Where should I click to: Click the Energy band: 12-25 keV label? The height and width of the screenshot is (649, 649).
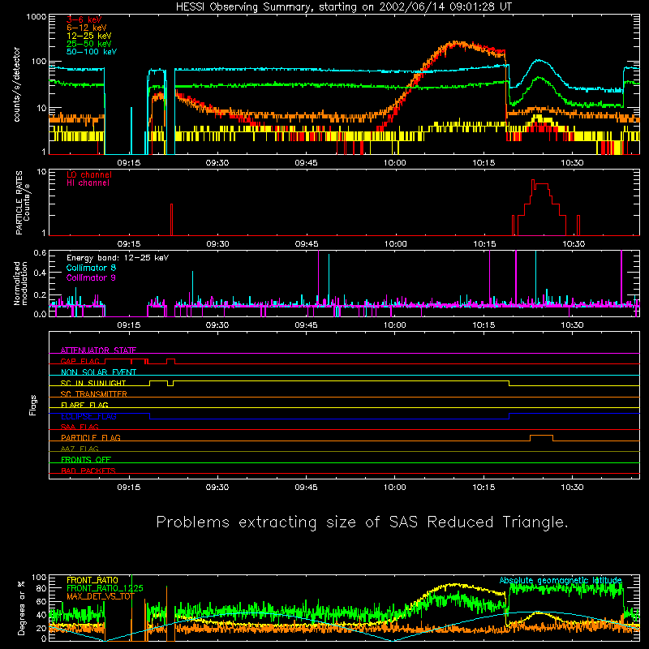coord(118,258)
